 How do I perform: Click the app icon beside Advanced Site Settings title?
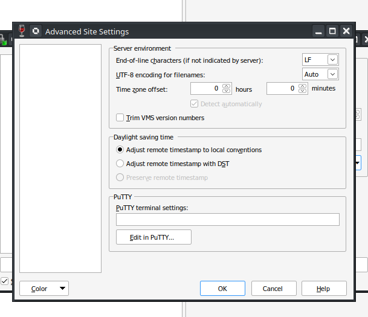36,31
